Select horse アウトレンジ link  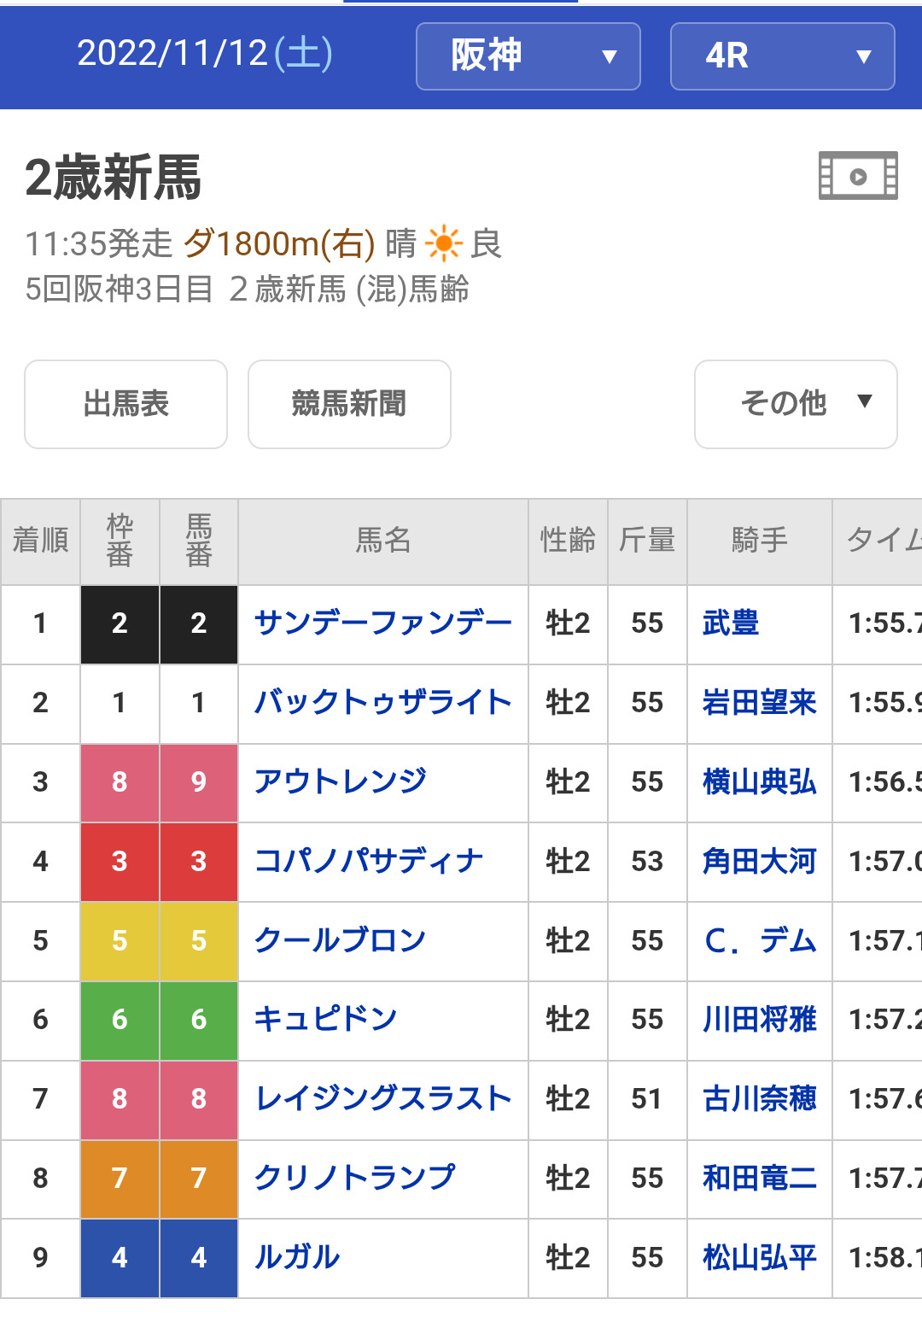pos(340,781)
